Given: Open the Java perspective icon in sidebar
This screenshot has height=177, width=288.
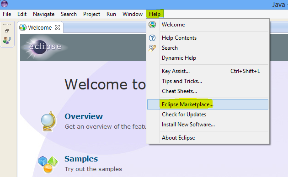Looking at the screenshot, I should [x=7, y=40].
